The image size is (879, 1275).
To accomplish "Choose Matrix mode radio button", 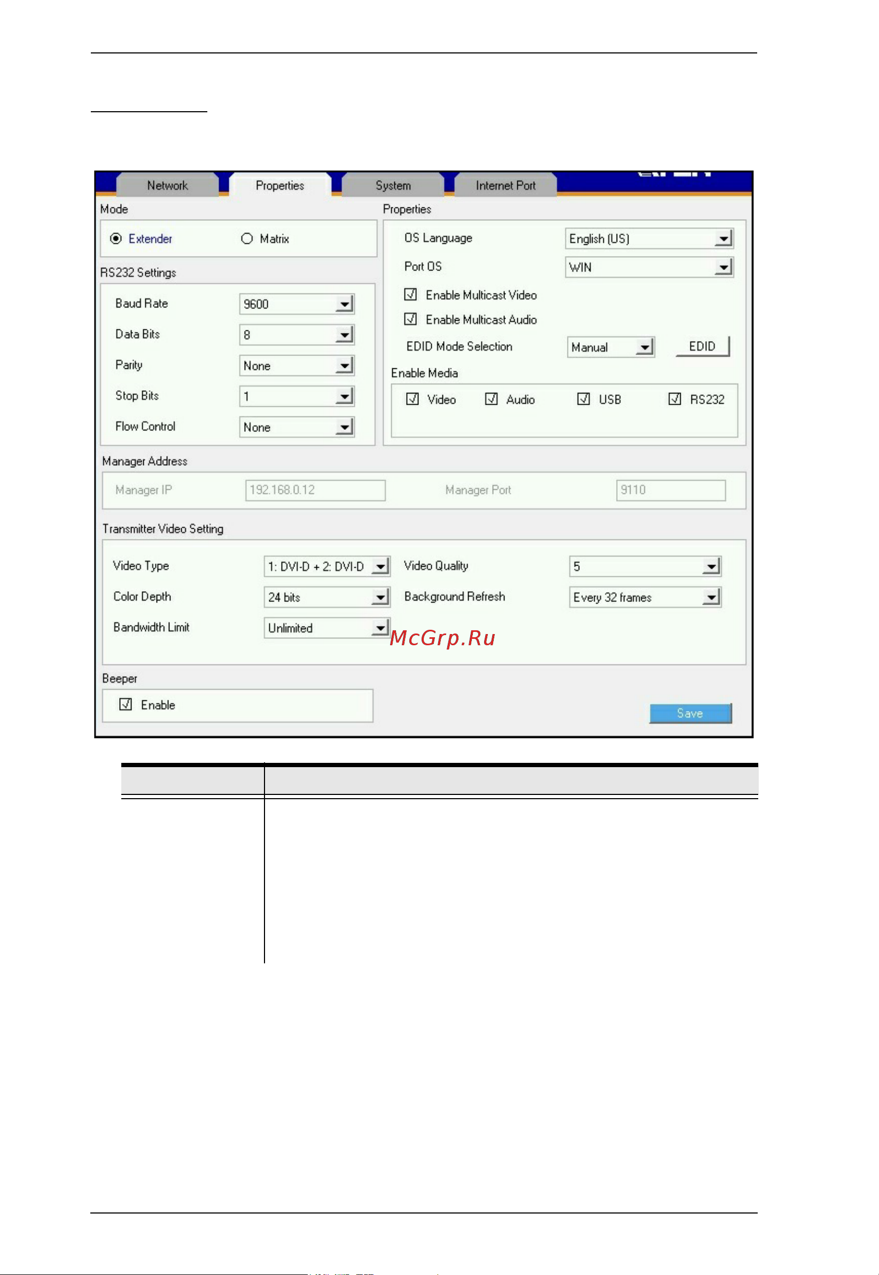I will 247,238.
